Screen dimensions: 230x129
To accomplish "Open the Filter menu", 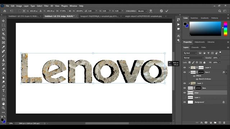I will coord(46,6).
